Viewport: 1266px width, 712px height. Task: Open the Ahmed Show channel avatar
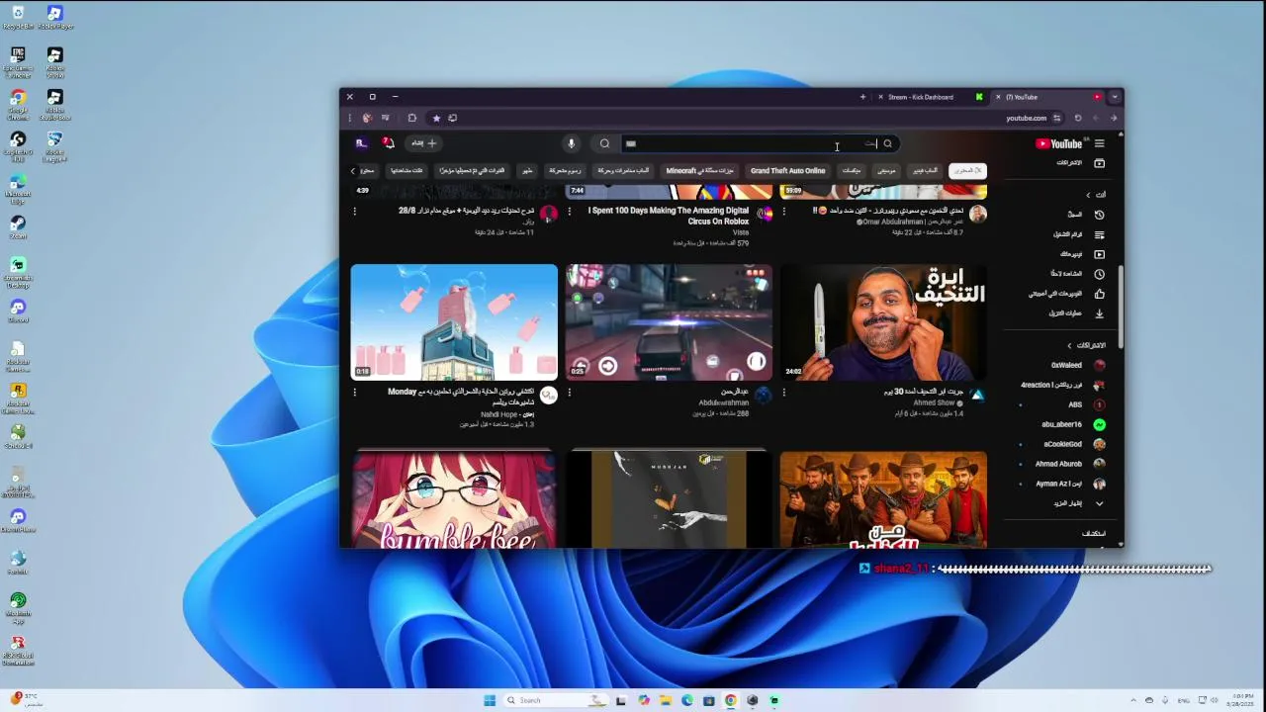pyautogui.click(x=977, y=396)
